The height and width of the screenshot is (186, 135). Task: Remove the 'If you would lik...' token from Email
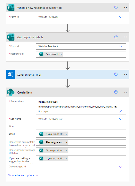tap(67, 134)
